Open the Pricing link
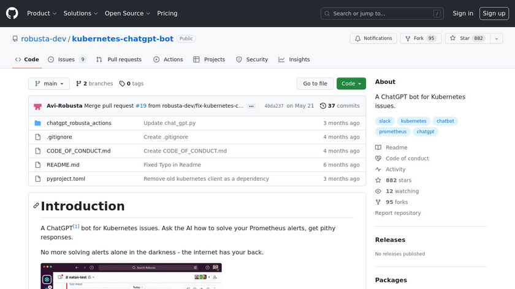The height and width of the screenshot is (289, 515). click(167, 13)
